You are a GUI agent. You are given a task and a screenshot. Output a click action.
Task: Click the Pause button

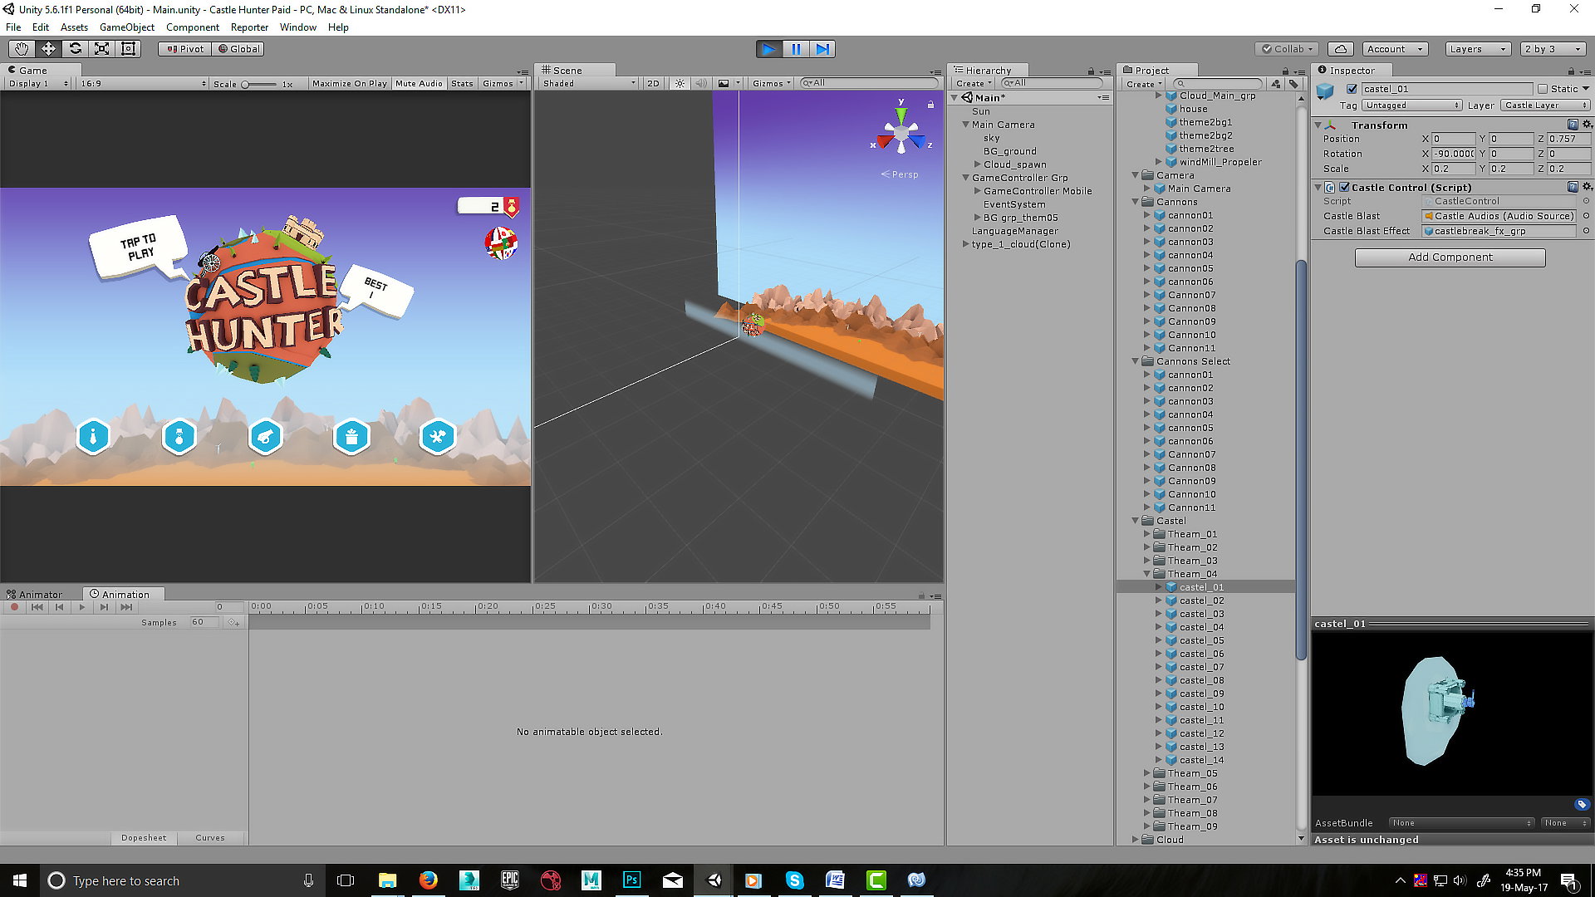pos(796,49)
